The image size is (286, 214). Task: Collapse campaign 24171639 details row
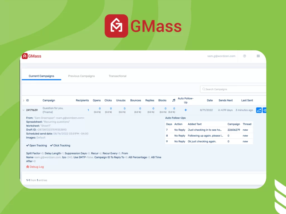tap(23, 110)
